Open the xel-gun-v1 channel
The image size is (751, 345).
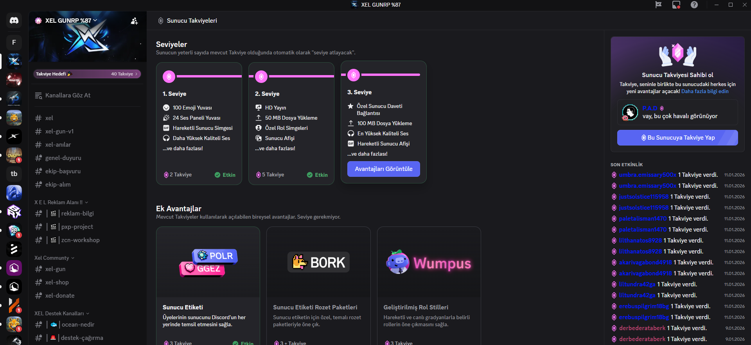tap(87, 131)
